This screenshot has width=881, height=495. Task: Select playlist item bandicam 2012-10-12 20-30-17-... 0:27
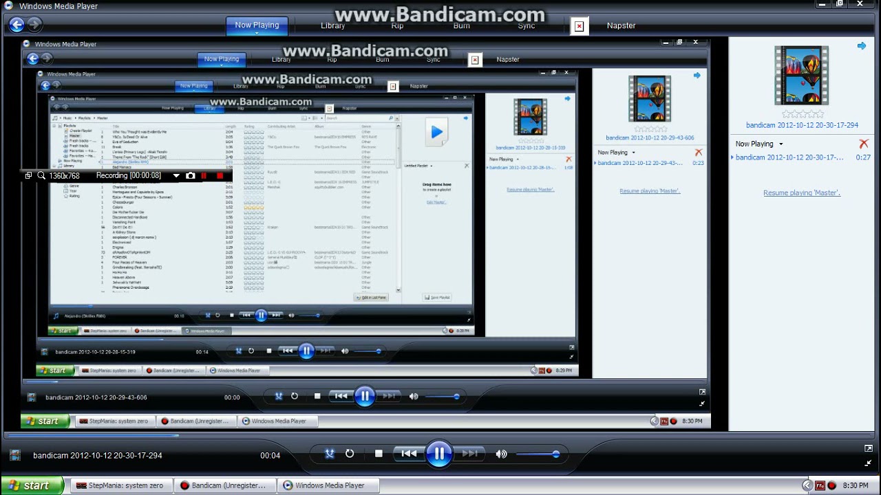(802, 157)
